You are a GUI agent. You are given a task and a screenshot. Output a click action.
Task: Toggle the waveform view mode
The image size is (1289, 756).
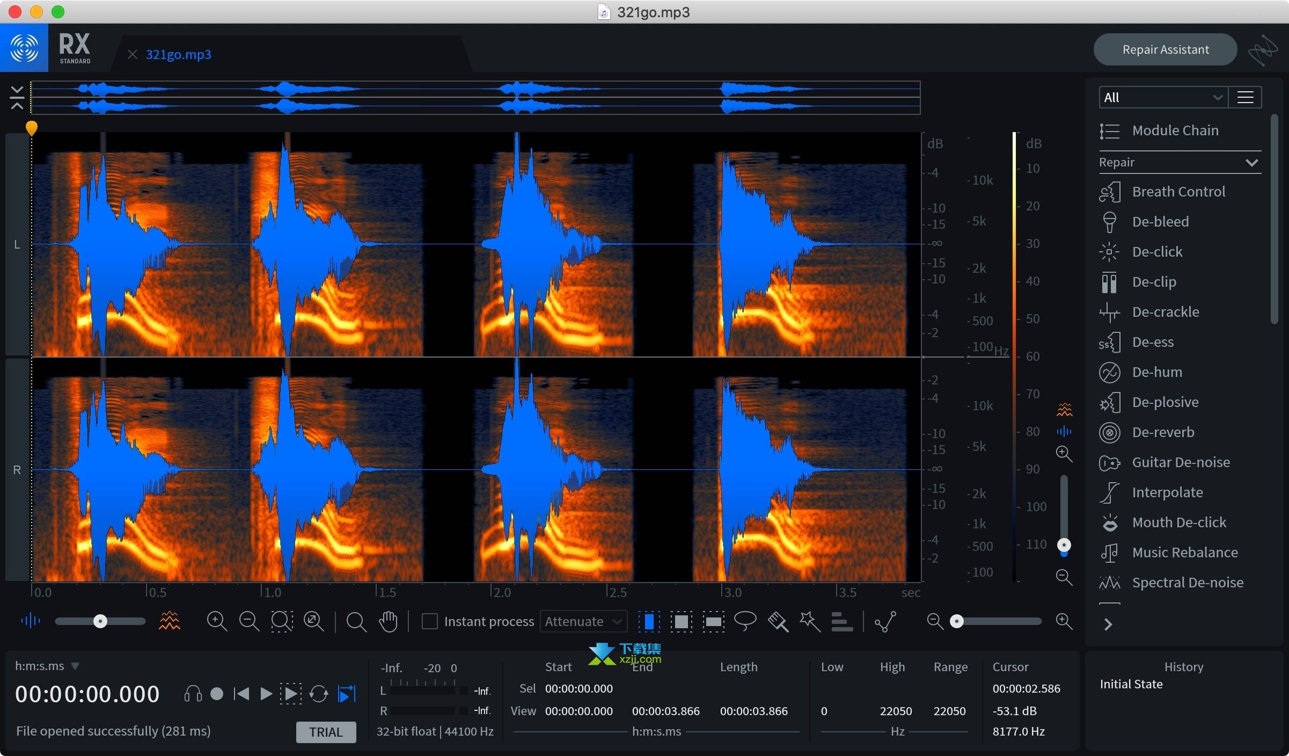point(30,621)
